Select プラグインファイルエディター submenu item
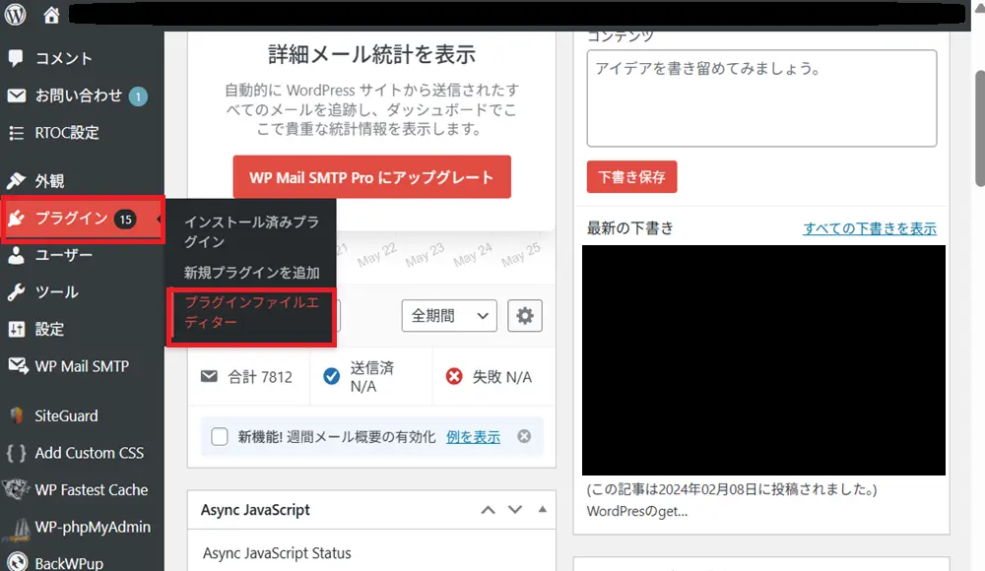This screenshot has width=985, height=571. 251,312
